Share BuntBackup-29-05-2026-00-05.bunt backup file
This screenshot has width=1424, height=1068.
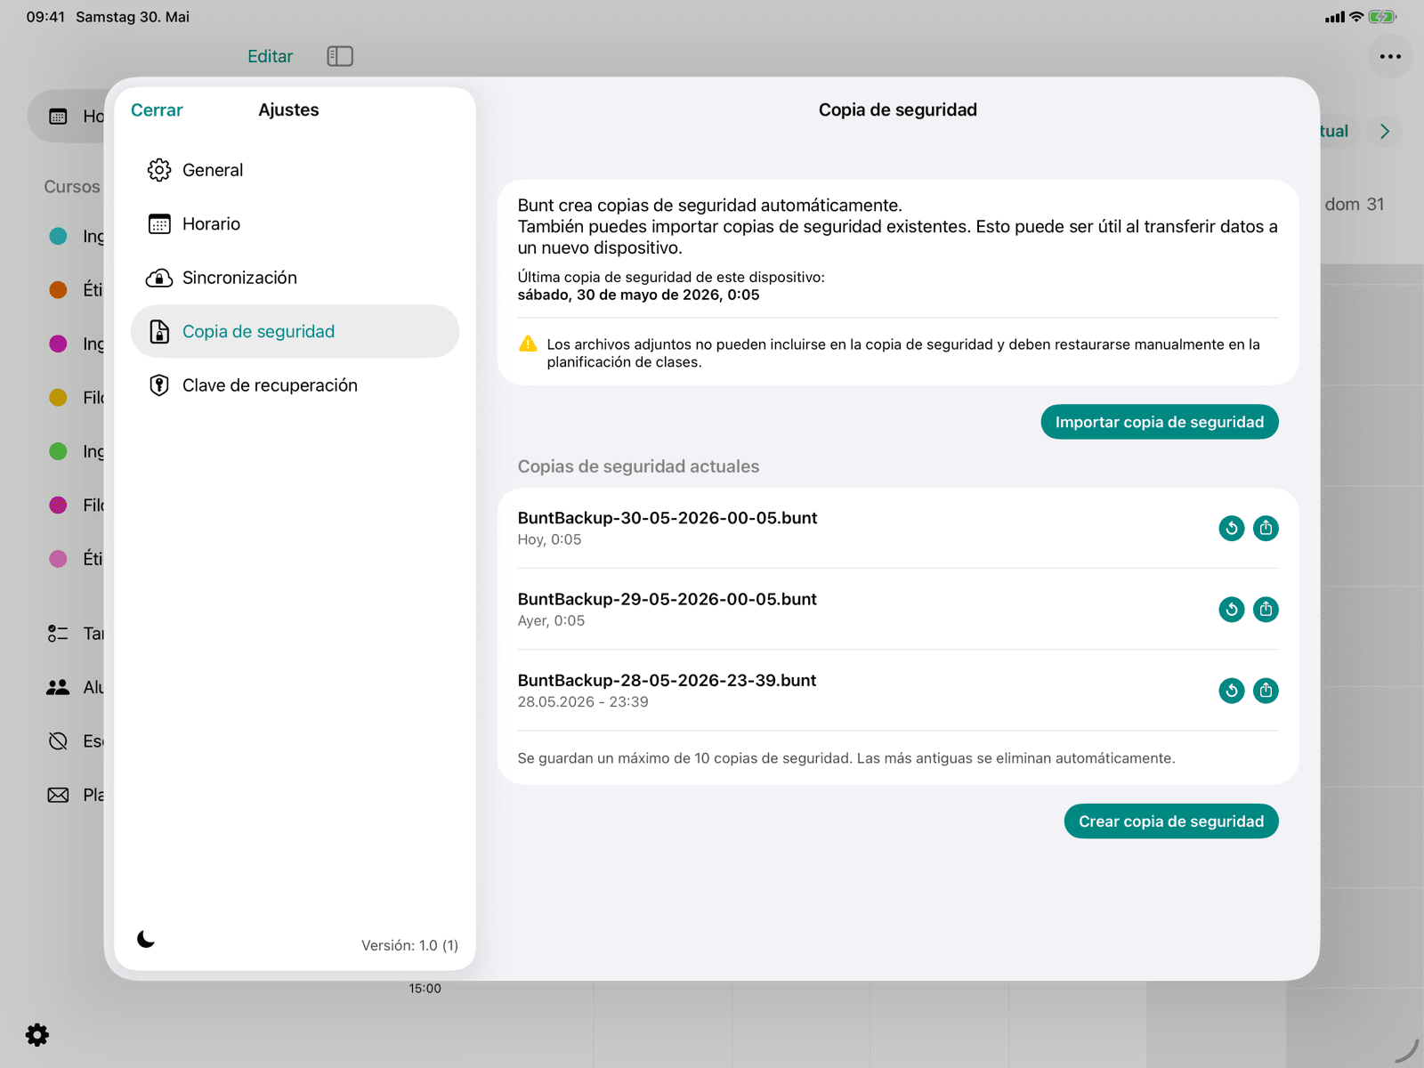click(x=1266, y=610)
